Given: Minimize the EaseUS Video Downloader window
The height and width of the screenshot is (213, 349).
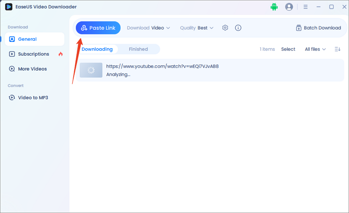Looking at the screenshot, I should (x=319, y=7).
